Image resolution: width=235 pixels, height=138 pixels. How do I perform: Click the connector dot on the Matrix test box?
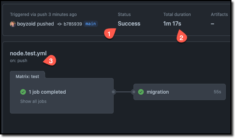click(x=113, y=92)
